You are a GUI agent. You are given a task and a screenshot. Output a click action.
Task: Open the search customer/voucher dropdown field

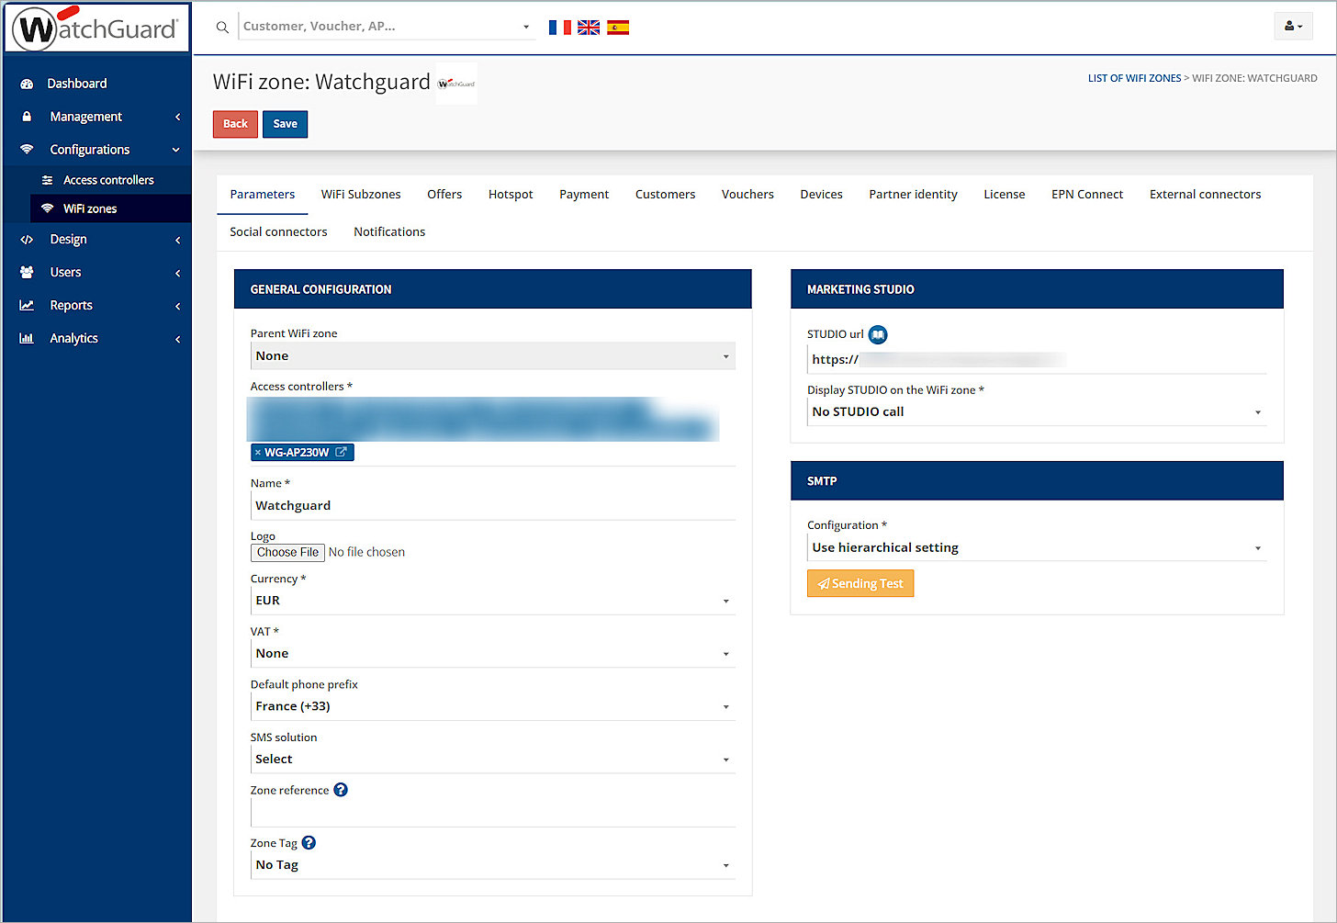coord(387,27)
